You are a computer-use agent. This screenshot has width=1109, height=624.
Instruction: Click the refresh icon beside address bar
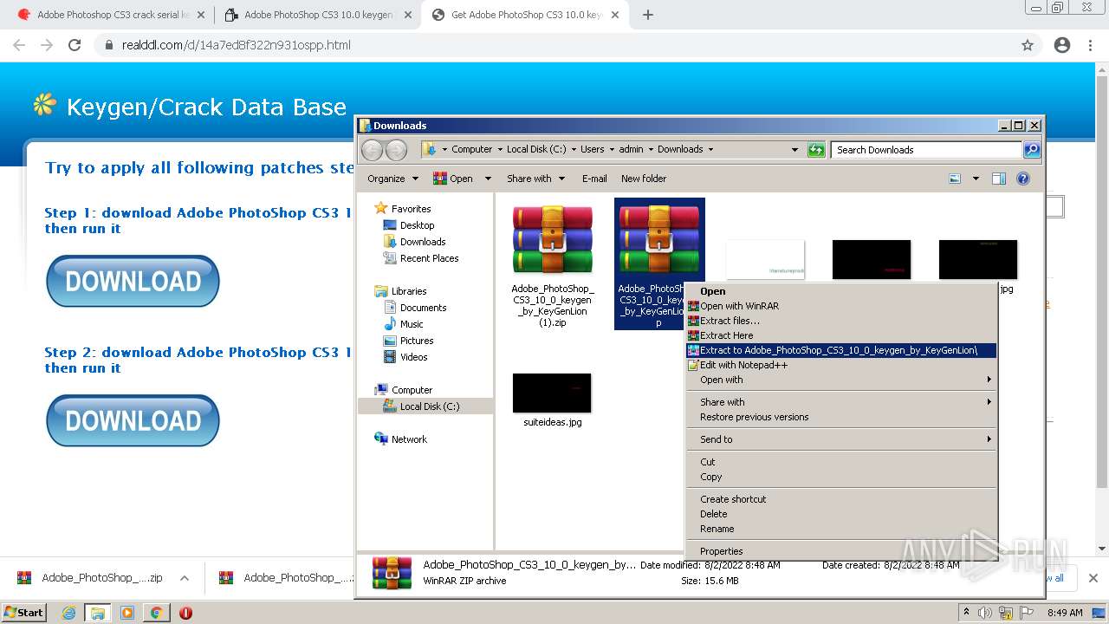pyautogui.click(x=816, y=149)
